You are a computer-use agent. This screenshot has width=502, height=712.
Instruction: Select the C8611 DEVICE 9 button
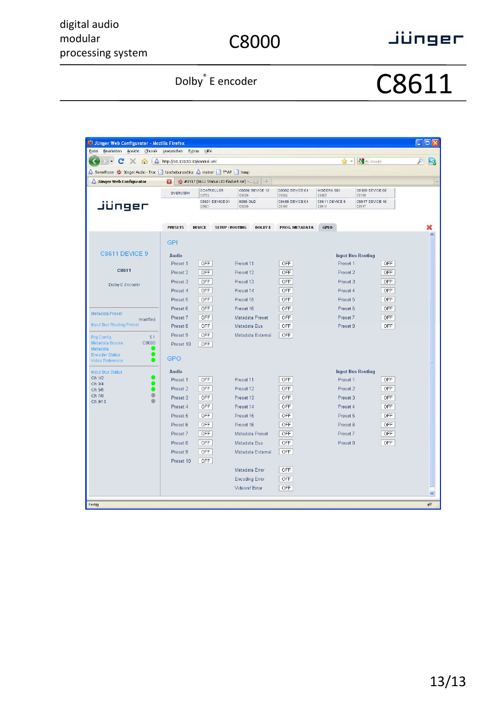336,204
